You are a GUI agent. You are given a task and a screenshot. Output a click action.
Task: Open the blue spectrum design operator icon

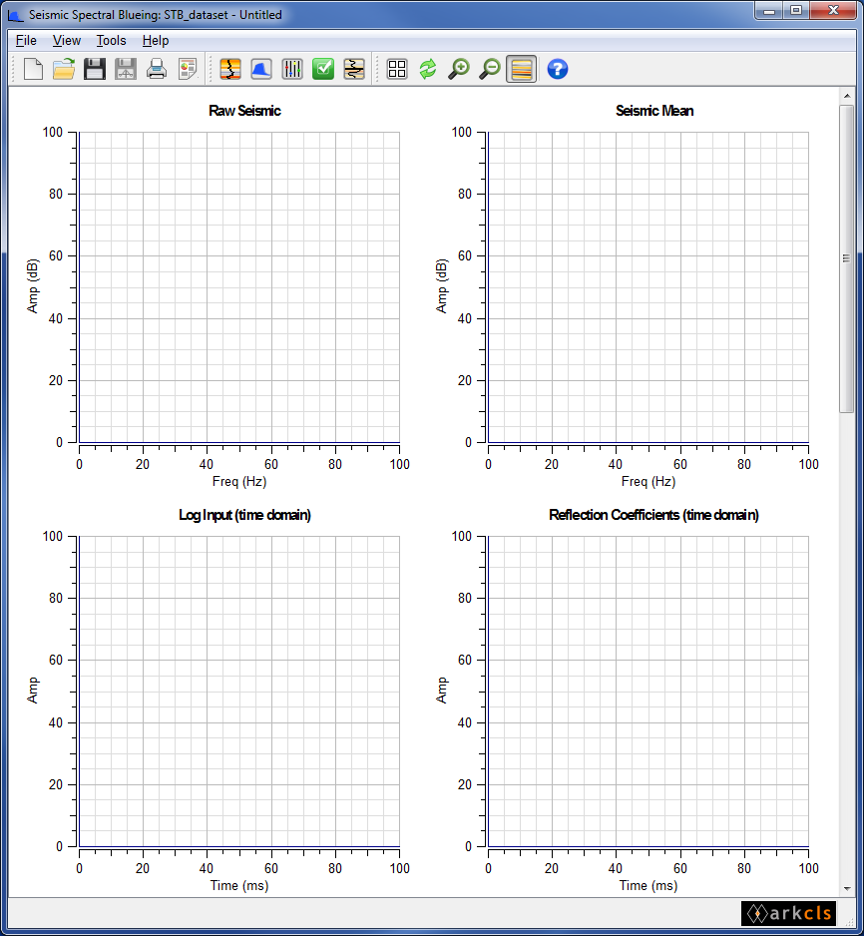pyautogui.click(x=261, y=69)
